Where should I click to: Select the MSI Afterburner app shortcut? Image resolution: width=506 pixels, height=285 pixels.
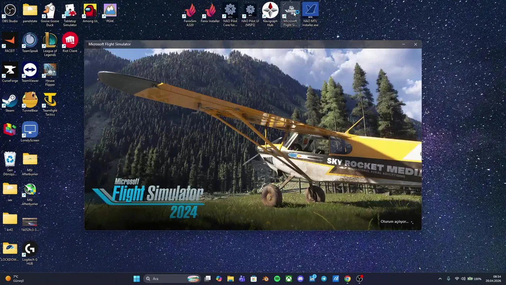30,194
